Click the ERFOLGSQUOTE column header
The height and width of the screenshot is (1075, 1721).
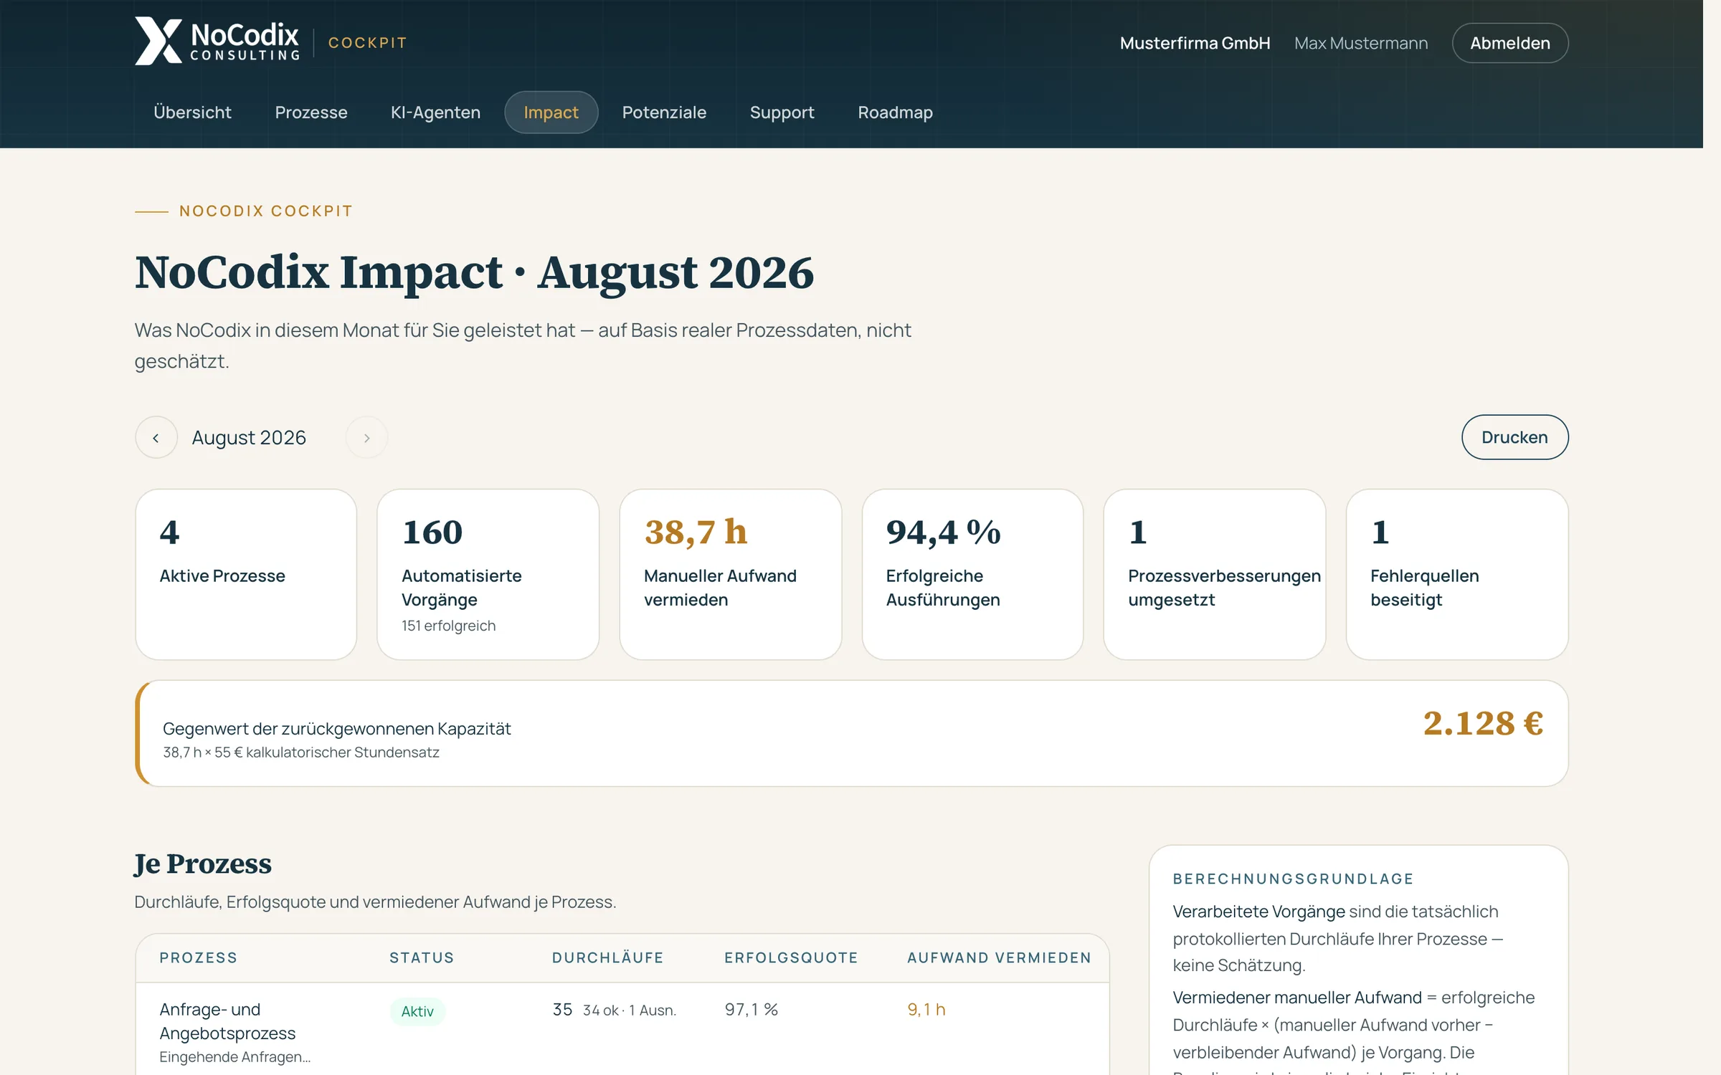point(791,958)
